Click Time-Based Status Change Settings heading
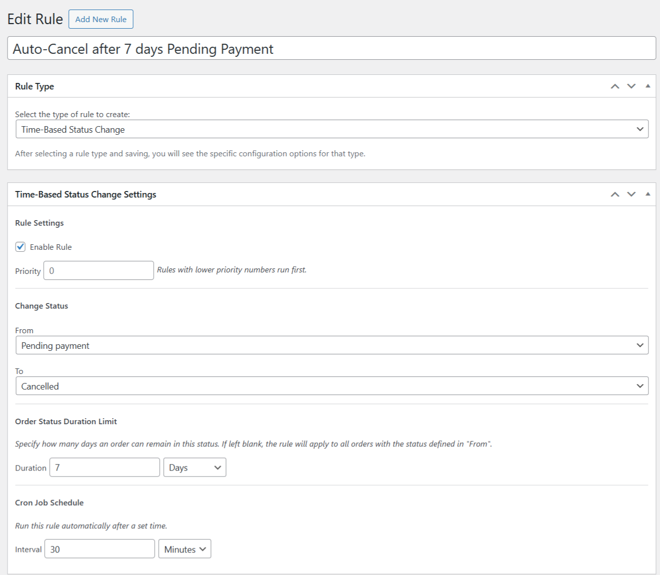The image size is (660, 575). [85, 195]
